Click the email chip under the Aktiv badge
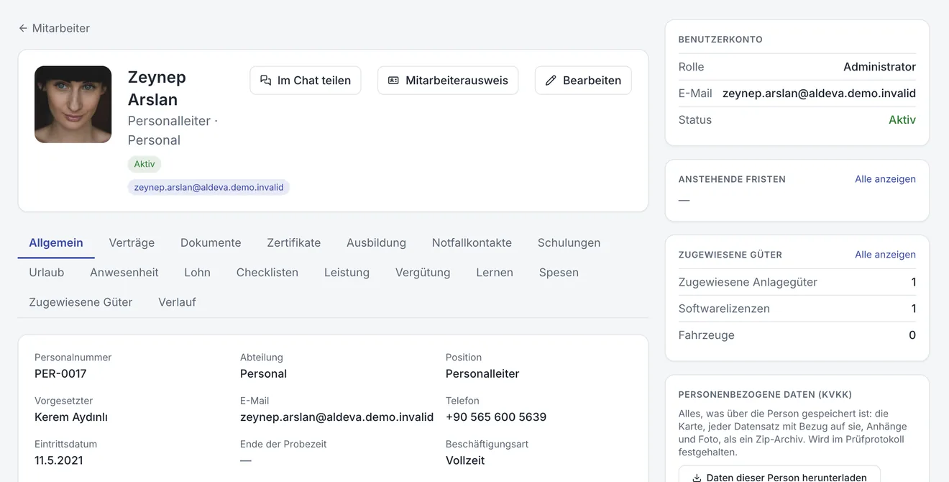This screenshot has height=482, width=949. [x=208, y=188]
